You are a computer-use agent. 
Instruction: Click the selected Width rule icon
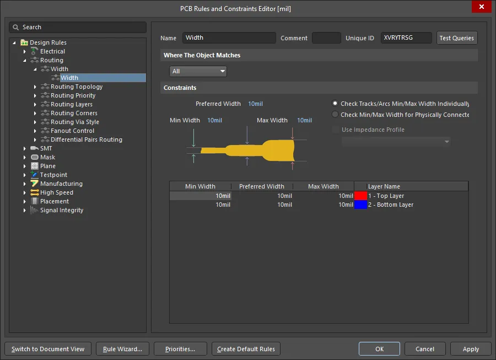(55, 78)
